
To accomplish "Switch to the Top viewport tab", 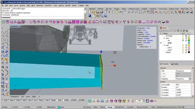I will point(22,97).
